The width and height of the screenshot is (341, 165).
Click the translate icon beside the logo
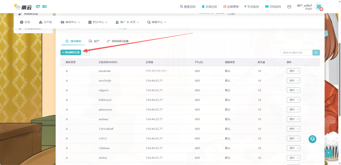[45, 6]
